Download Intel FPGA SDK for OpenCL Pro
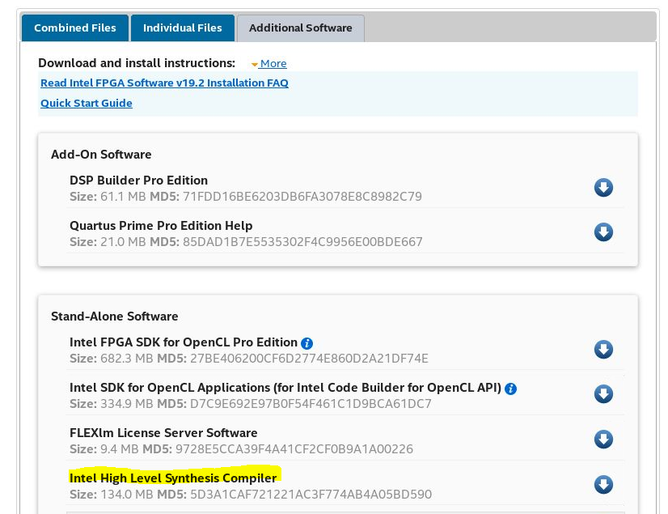This screenshot has width=668, height=514. pyautogui.click(x=603, y=350)
